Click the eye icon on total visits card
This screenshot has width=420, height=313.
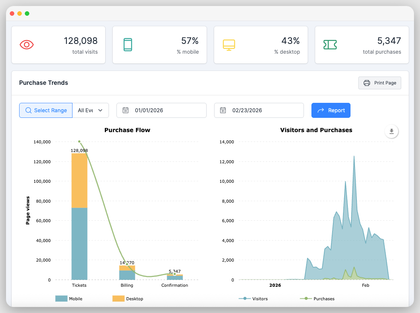tap(26, 45)
